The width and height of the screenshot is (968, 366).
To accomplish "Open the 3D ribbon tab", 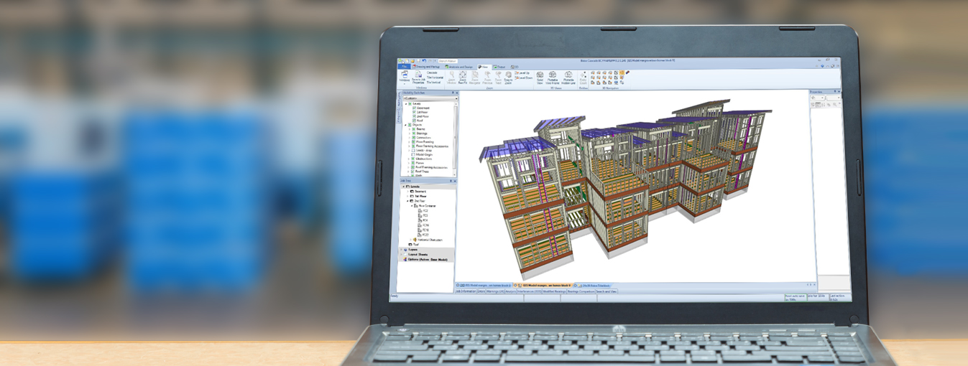I will pos(515,67).
